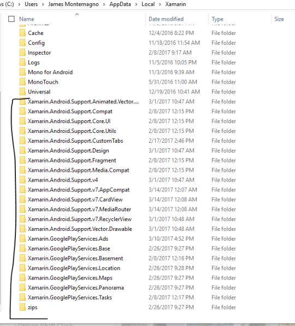This screenshot has width=295, height=326.
Task: Select Xamarin.GooglePlayServices.Panorama folder name
Action: [76, 288]
